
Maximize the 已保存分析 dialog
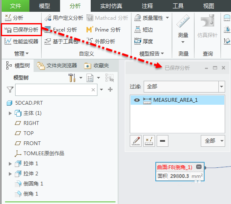215,68
